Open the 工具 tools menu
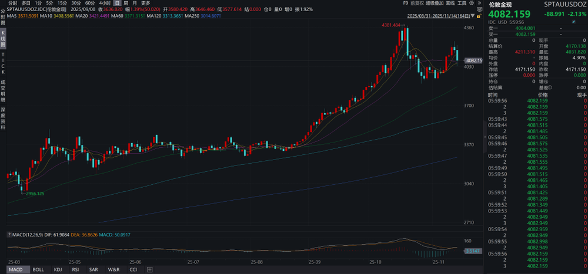 coord(462,3)
